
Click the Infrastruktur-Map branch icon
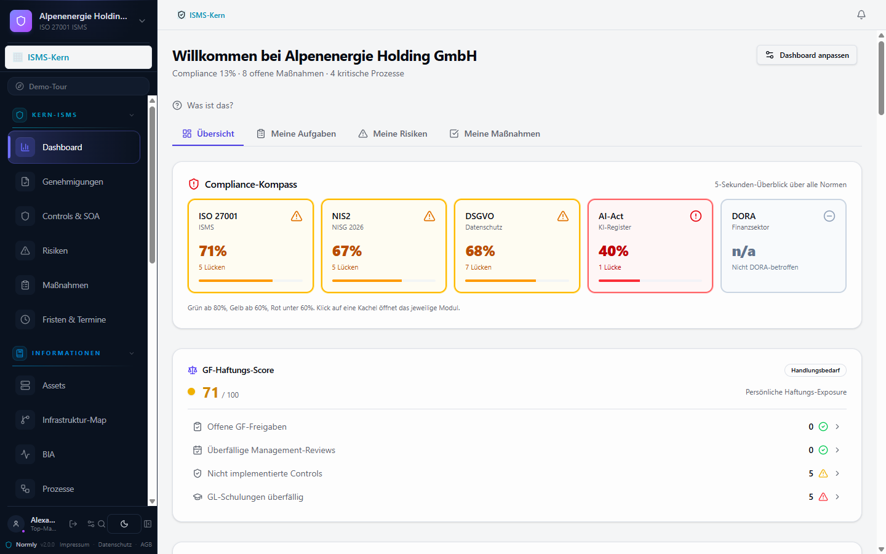[x=25, y=420]
